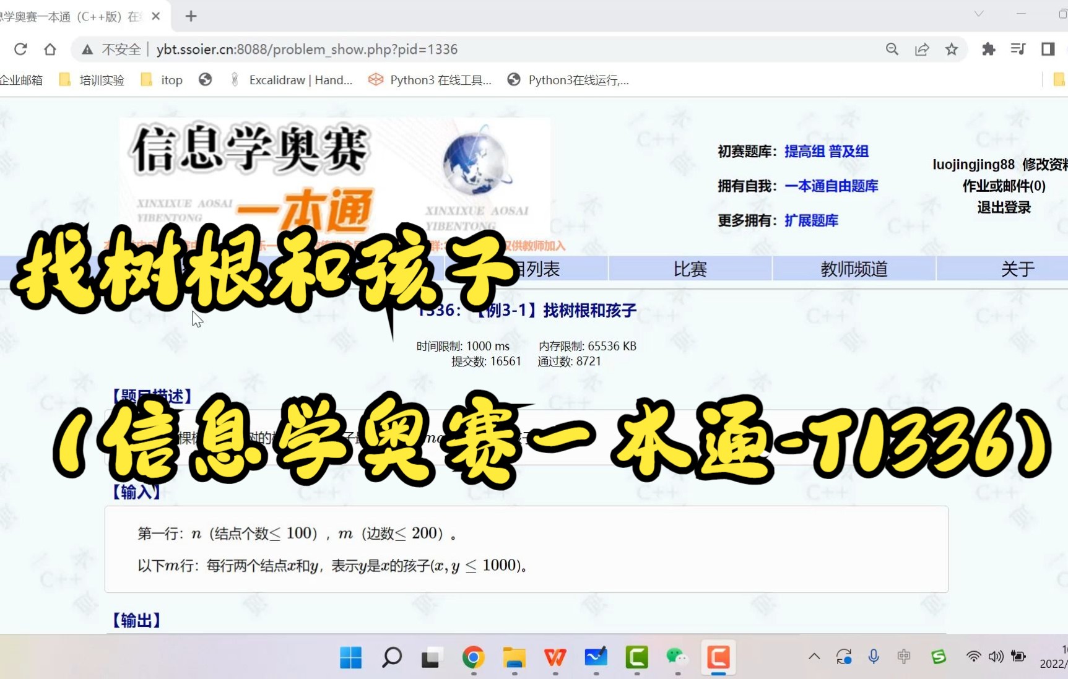Reload the page with the refresh icon
1068x679 pixels.
click(20, 50)
